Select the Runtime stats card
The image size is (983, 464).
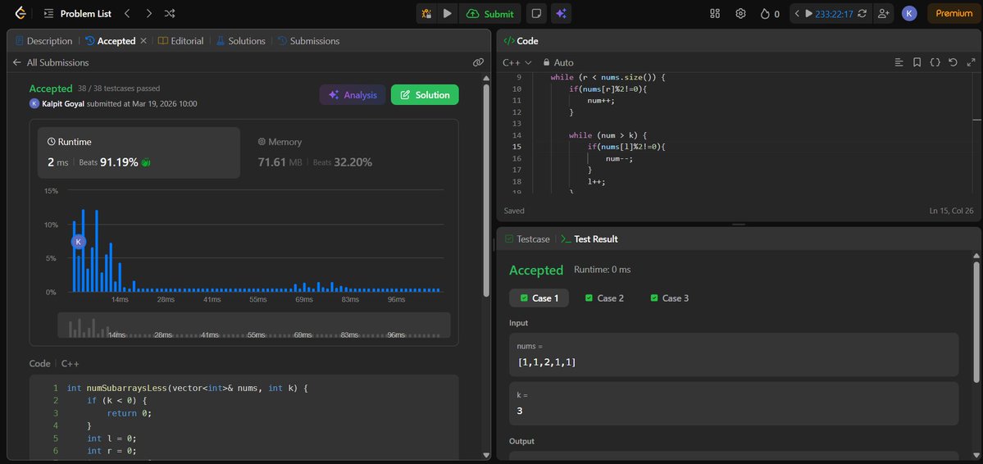tap(139, 153)
